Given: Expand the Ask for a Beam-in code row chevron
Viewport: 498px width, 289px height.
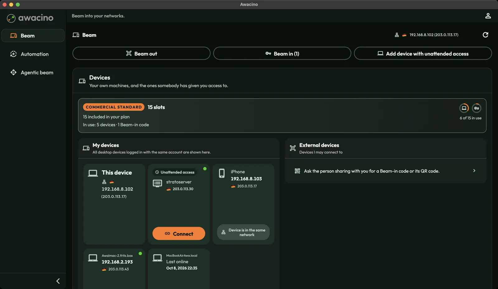Looking at the screenshot, I should coord(474,171).
